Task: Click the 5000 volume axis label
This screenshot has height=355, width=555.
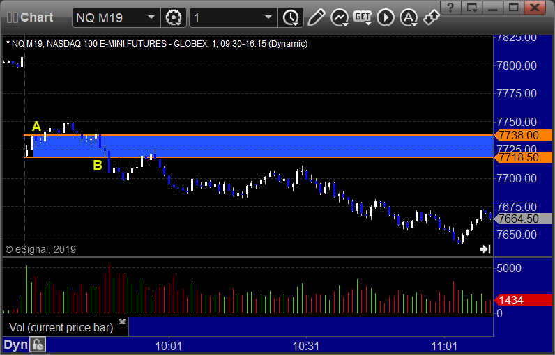Action: click(509, 268)
